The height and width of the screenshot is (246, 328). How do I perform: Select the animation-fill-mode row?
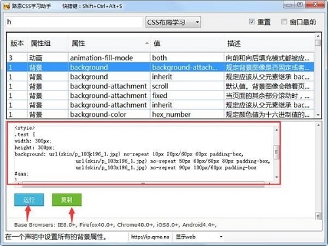(161, 58)
